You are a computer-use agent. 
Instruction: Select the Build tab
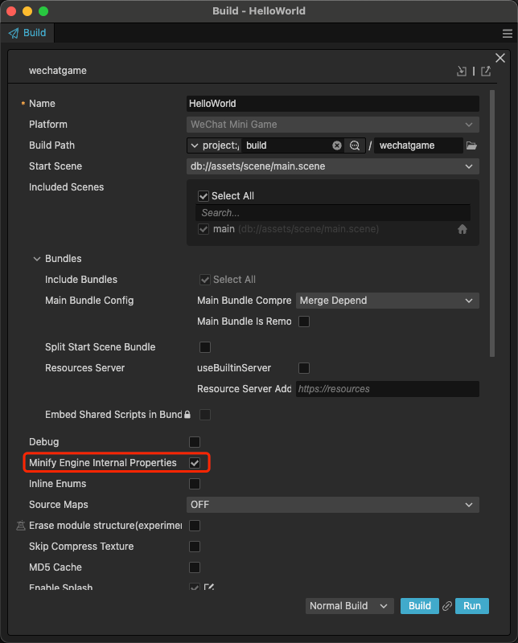click(x=27, y=33)
